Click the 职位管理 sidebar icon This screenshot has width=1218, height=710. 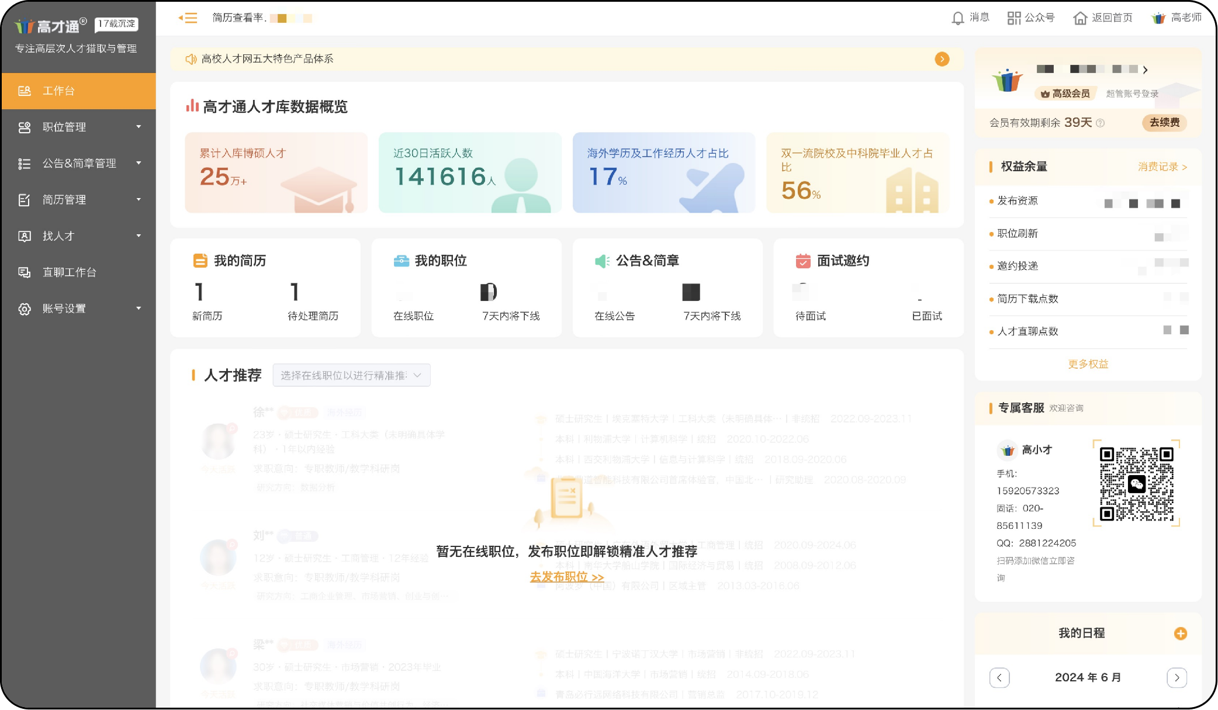click(25, 127)
